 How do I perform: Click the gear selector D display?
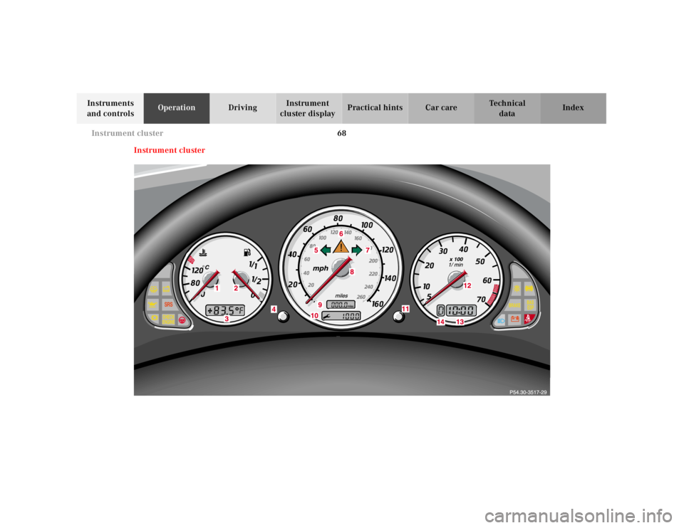pos(440,310)
